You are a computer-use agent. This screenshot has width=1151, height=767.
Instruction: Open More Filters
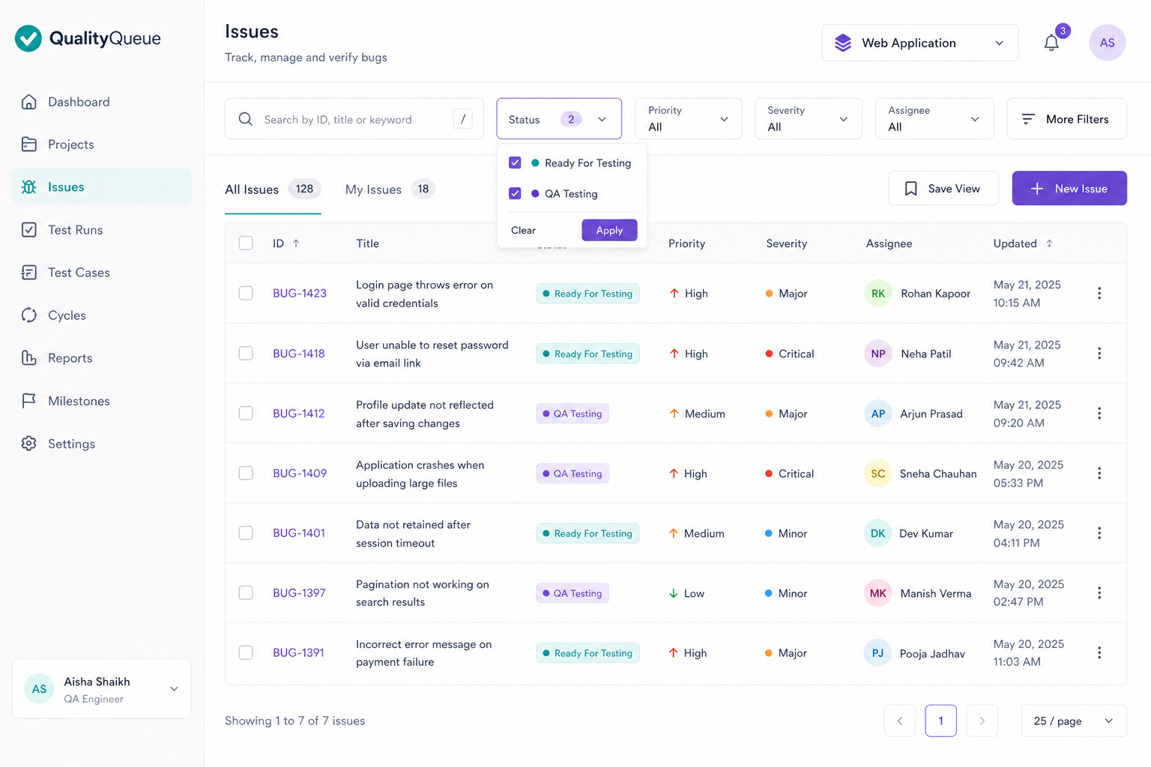(x=1066, y=119)
